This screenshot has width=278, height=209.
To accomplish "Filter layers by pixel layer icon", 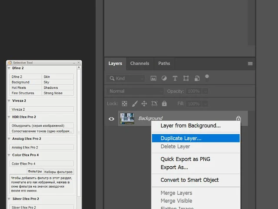I will pos(153,78).
